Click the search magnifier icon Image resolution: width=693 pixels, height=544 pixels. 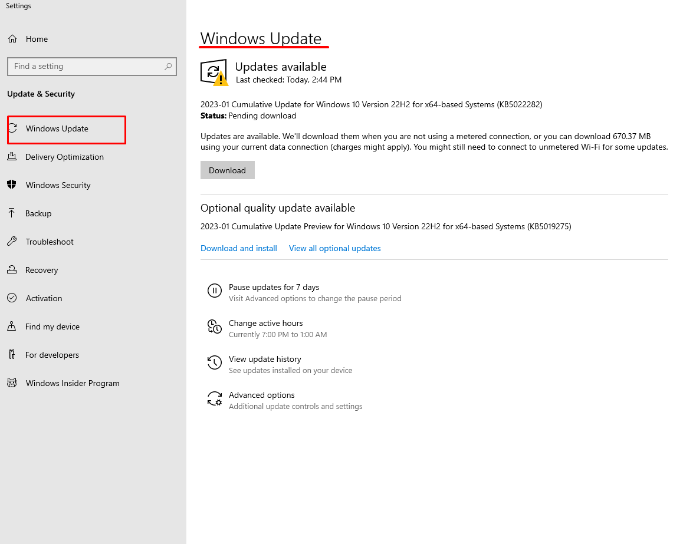168,66
